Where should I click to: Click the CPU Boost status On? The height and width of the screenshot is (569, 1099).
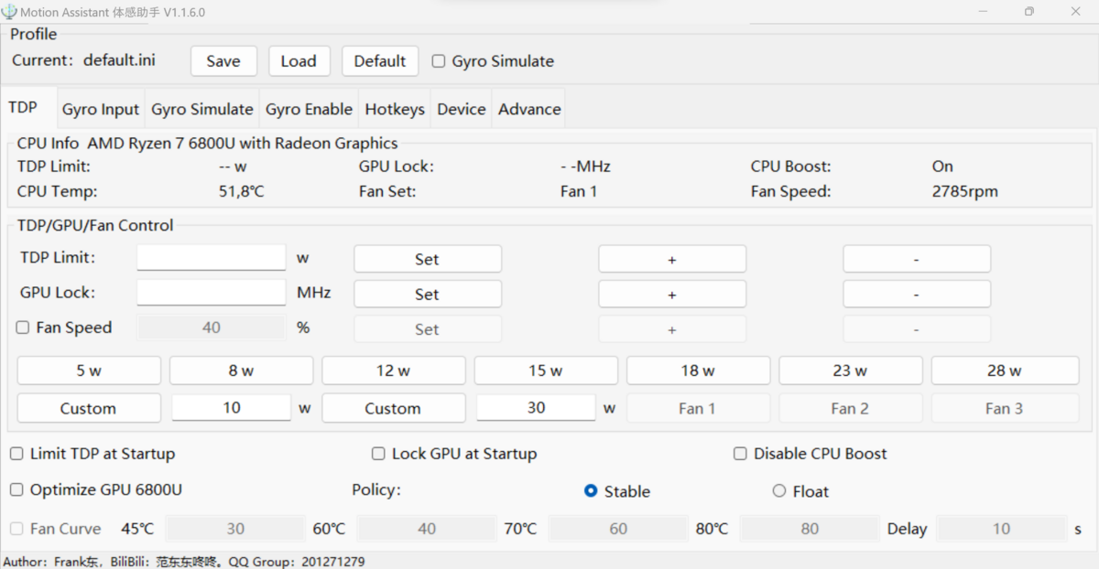pos(942,166)
